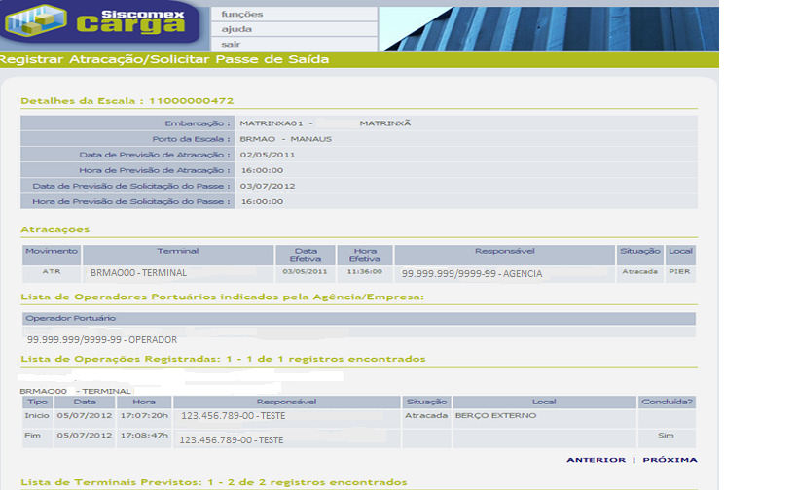Click the 99.999.999/9999-99 - AGENCIA cell
Image resolution: width=797 pixels, height=490 pixels.
tap(472, 274)
